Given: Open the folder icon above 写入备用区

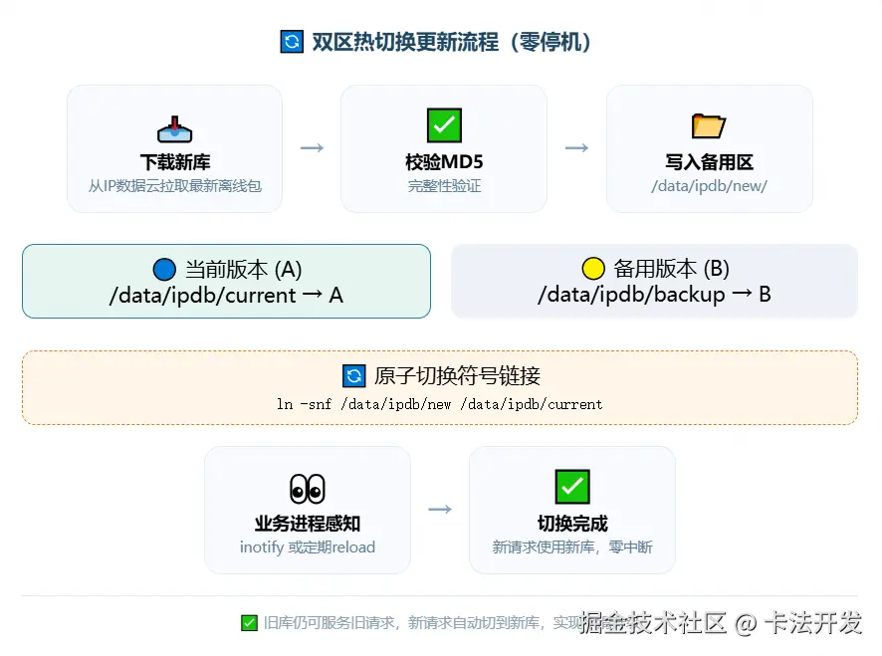Looking at the screenshot, I should (x=709, y=126).
